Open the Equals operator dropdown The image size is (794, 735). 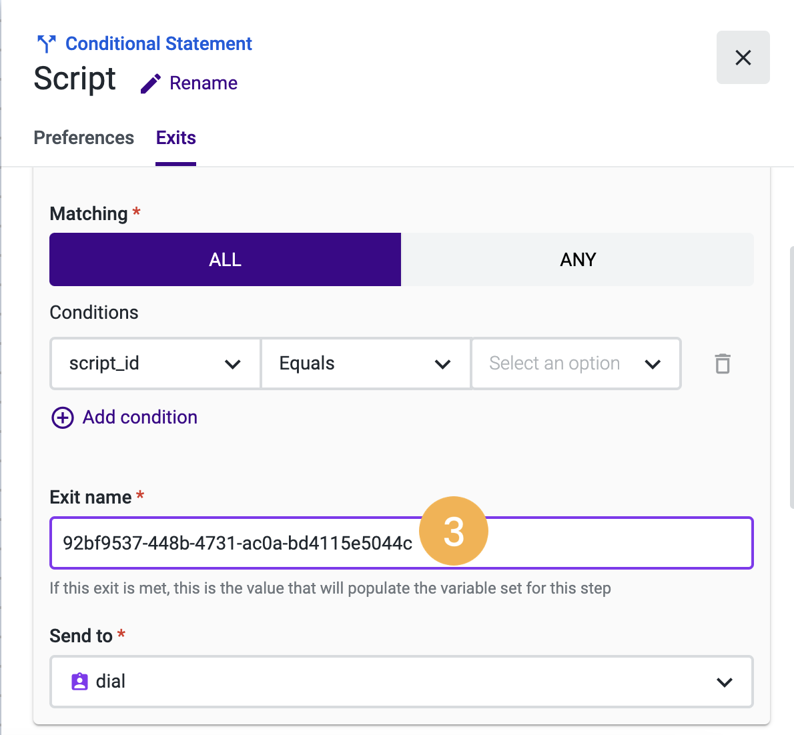(x=366, y=363)
